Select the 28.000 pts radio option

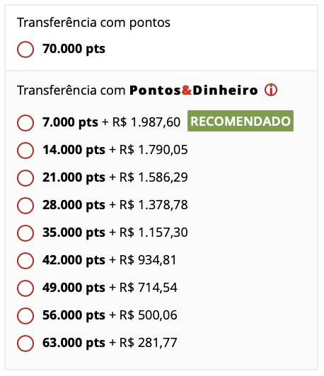point(25,206)
